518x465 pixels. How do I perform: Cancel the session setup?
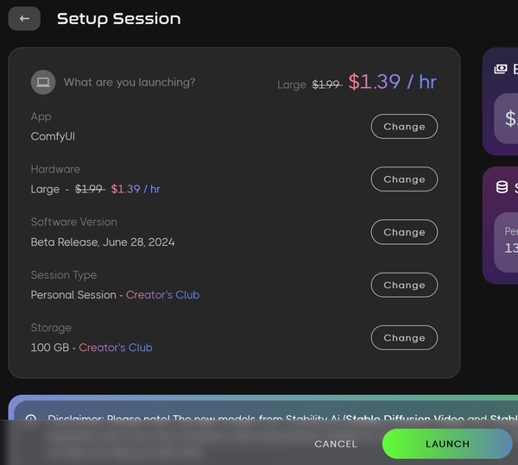click(x=336, y=443)
